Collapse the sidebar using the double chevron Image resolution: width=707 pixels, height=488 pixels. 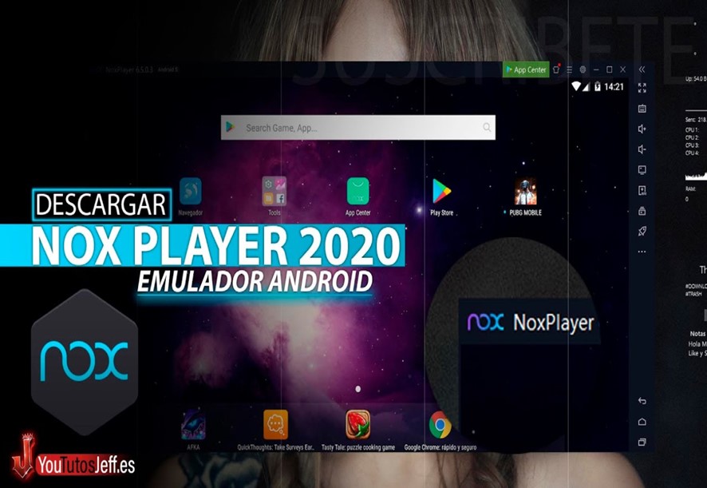(642, 69)
